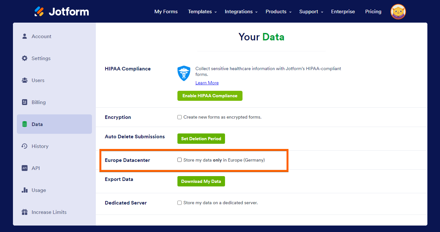Click the Auto Delete Submissions label
440x232 pixels.
[x=135, y=137]
